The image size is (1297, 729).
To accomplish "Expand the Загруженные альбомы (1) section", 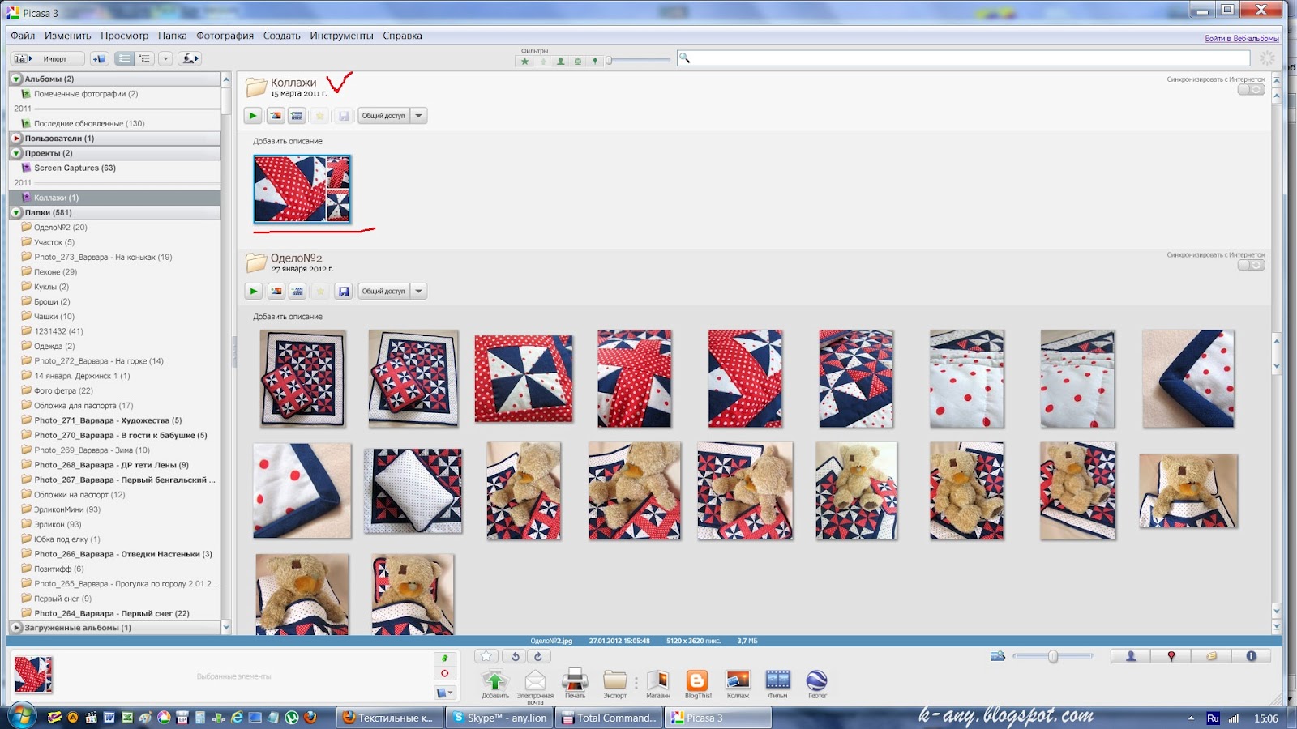I will pyautogui.click(x=16, y=628).
